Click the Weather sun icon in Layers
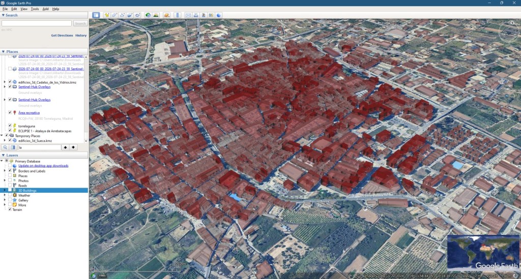 (15, 195)
